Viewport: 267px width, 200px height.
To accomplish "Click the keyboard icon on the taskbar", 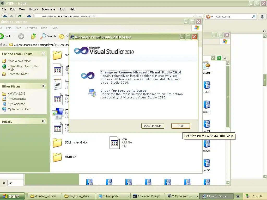I will tap(238, 196).
